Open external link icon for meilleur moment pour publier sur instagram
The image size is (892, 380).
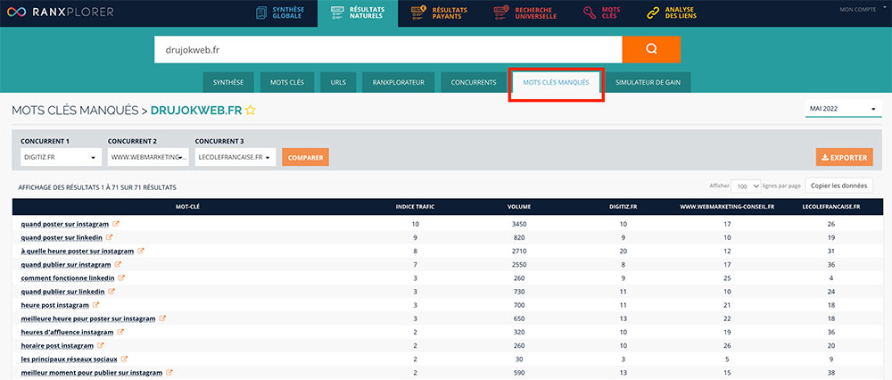coord(169,373)
